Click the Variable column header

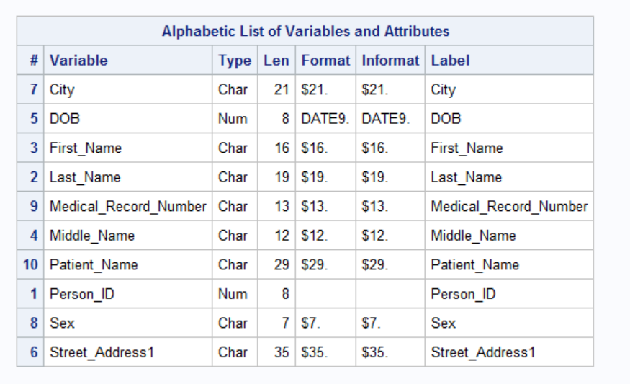pos(78,61)
